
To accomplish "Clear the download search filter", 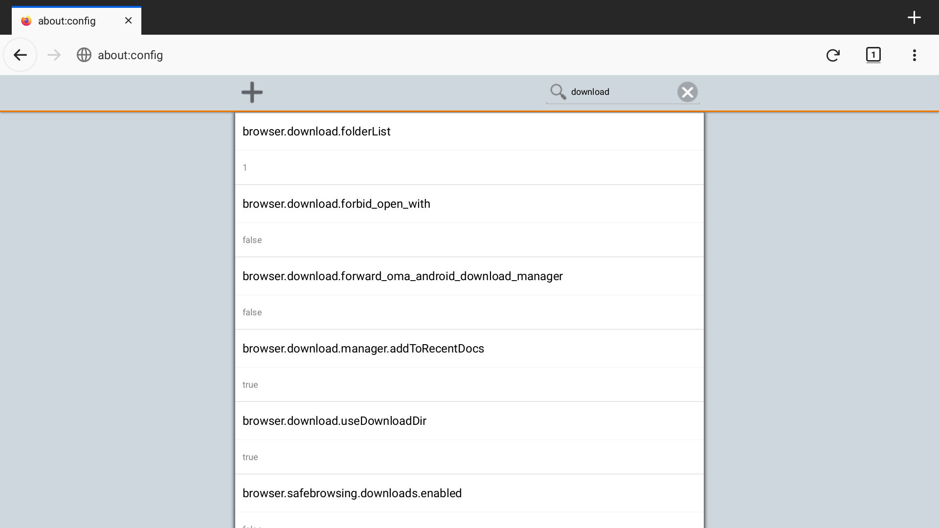I will (x=687, y=92).
